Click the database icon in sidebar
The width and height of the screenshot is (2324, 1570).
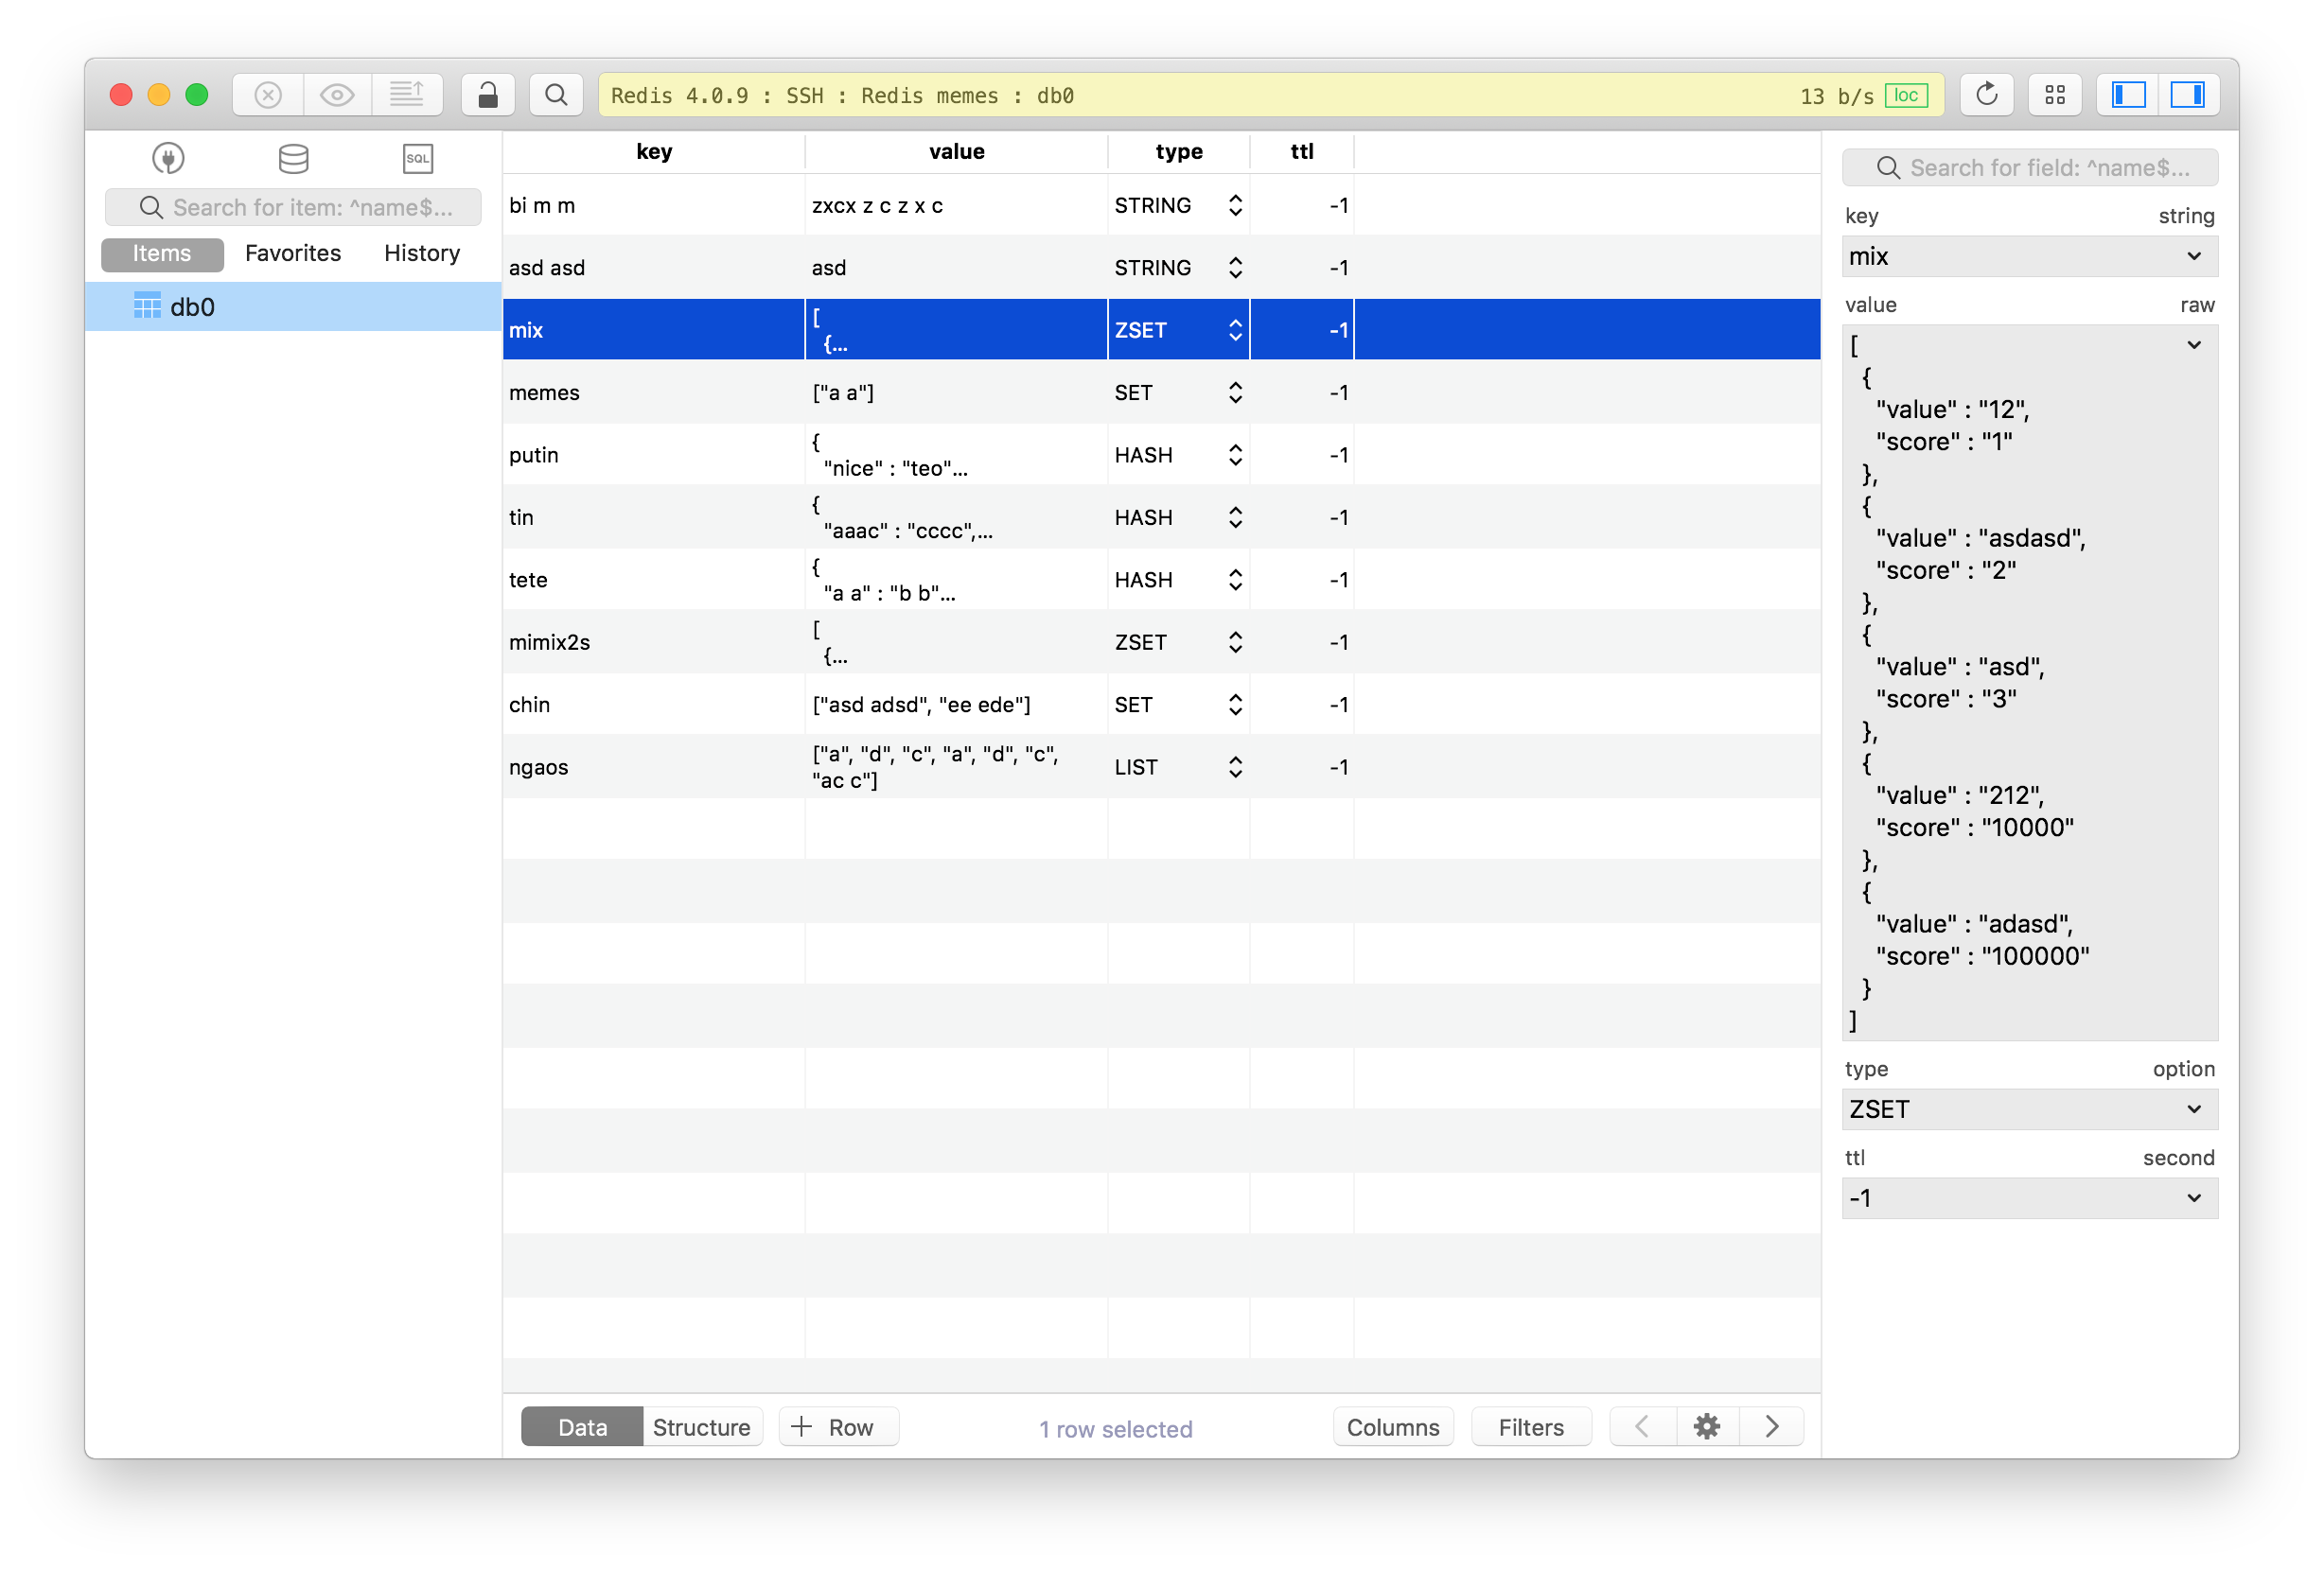click(x=290, y=158)
